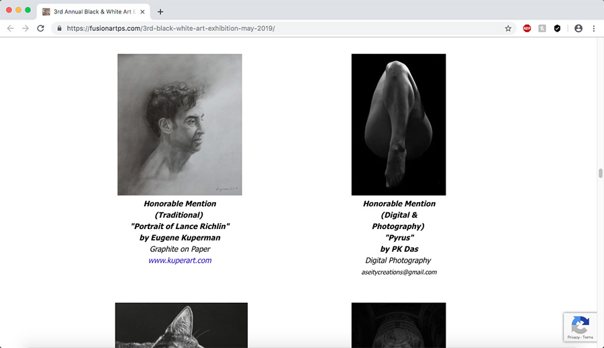Open the cat artwork thumbnail
This screenshot has width=604, height=348.
(181, 325)
